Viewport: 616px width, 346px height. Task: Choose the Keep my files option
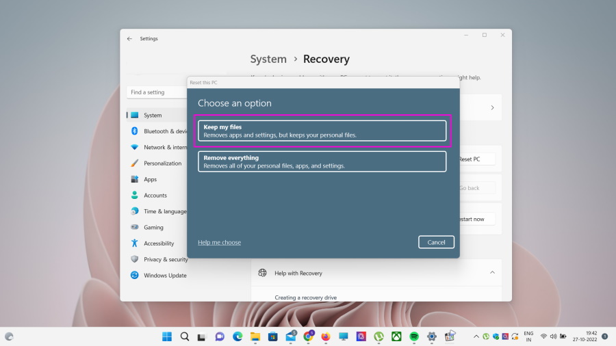[322, 131]
